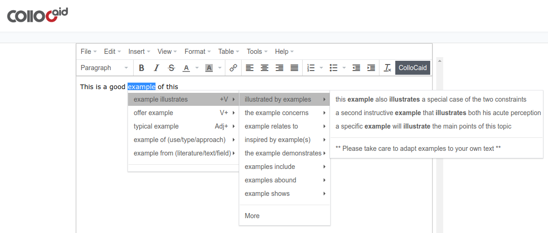This screenshot has width=548, height=233.
Task: Open the File menu
Action: pyautogui.click(x=88, y=52)
